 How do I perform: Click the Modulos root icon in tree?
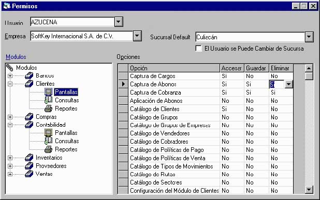point(10,68)
